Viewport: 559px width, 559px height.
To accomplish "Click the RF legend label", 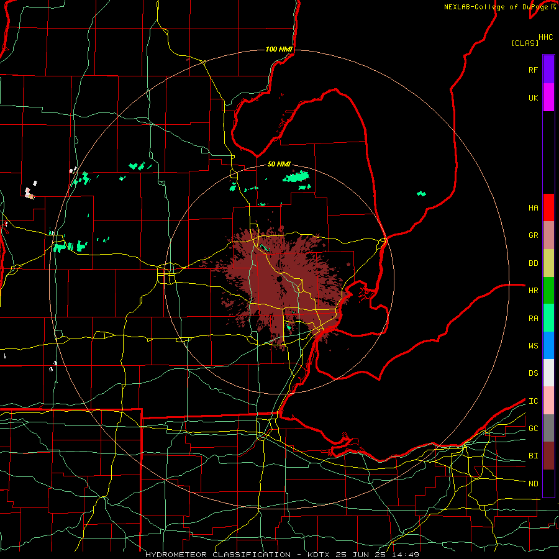I will [534, 70].
